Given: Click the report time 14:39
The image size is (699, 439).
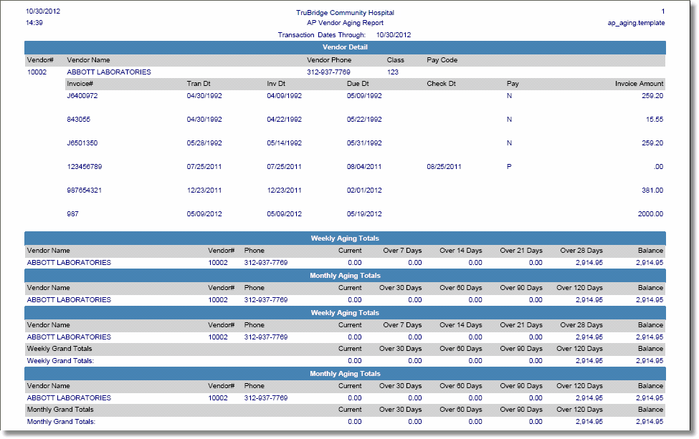Looking at the screenshot, I should point(34,23).
